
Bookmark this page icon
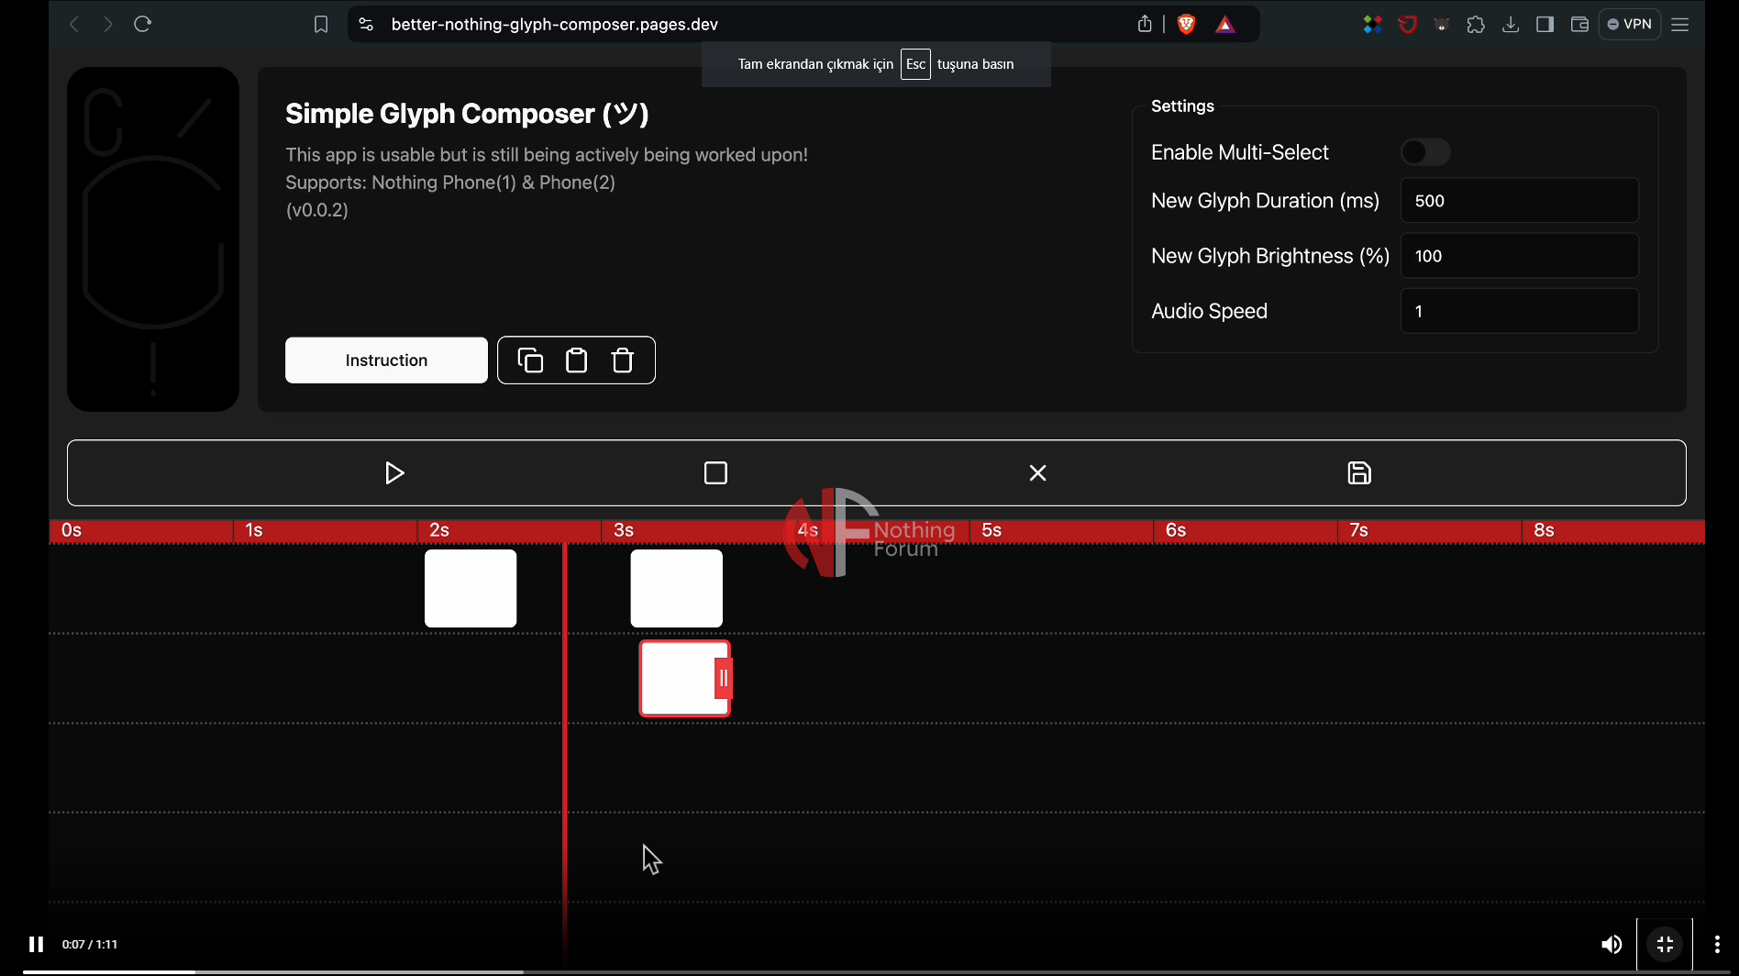pos(321,25)
